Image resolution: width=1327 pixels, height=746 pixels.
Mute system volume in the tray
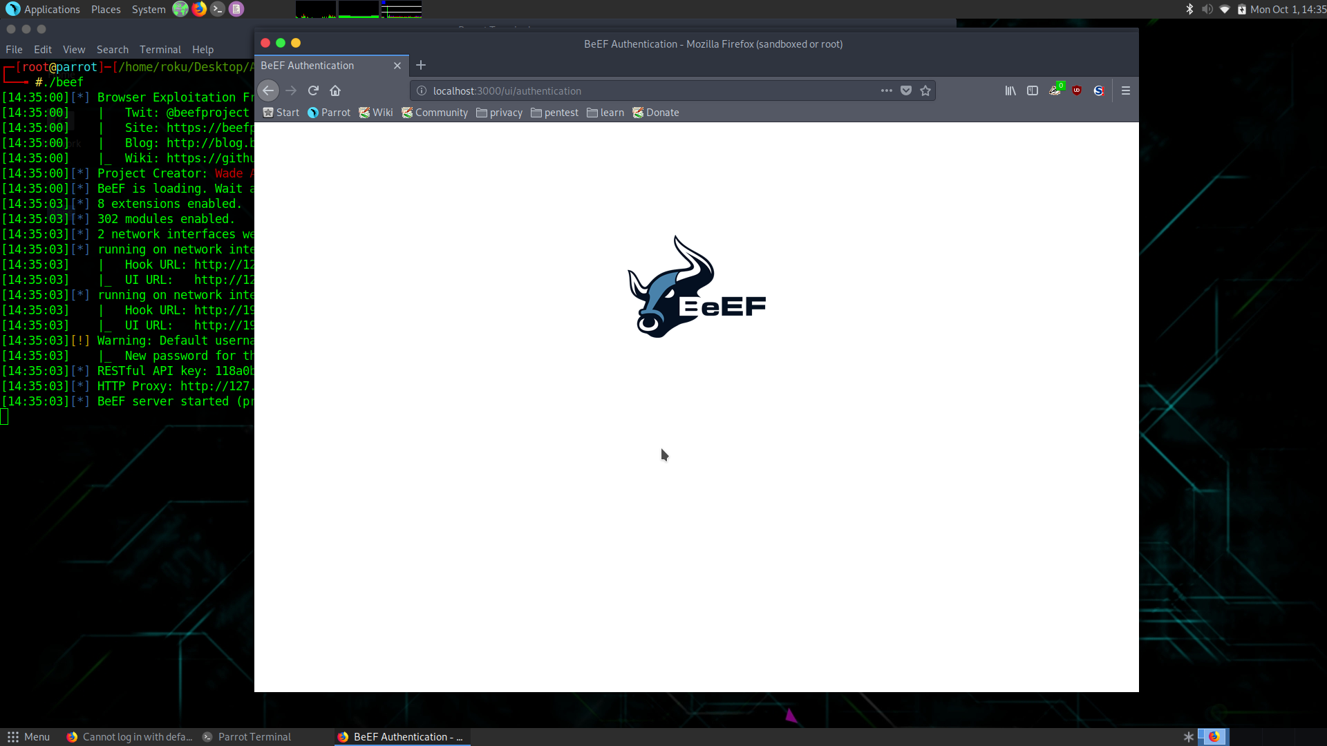pos(1207,9)
